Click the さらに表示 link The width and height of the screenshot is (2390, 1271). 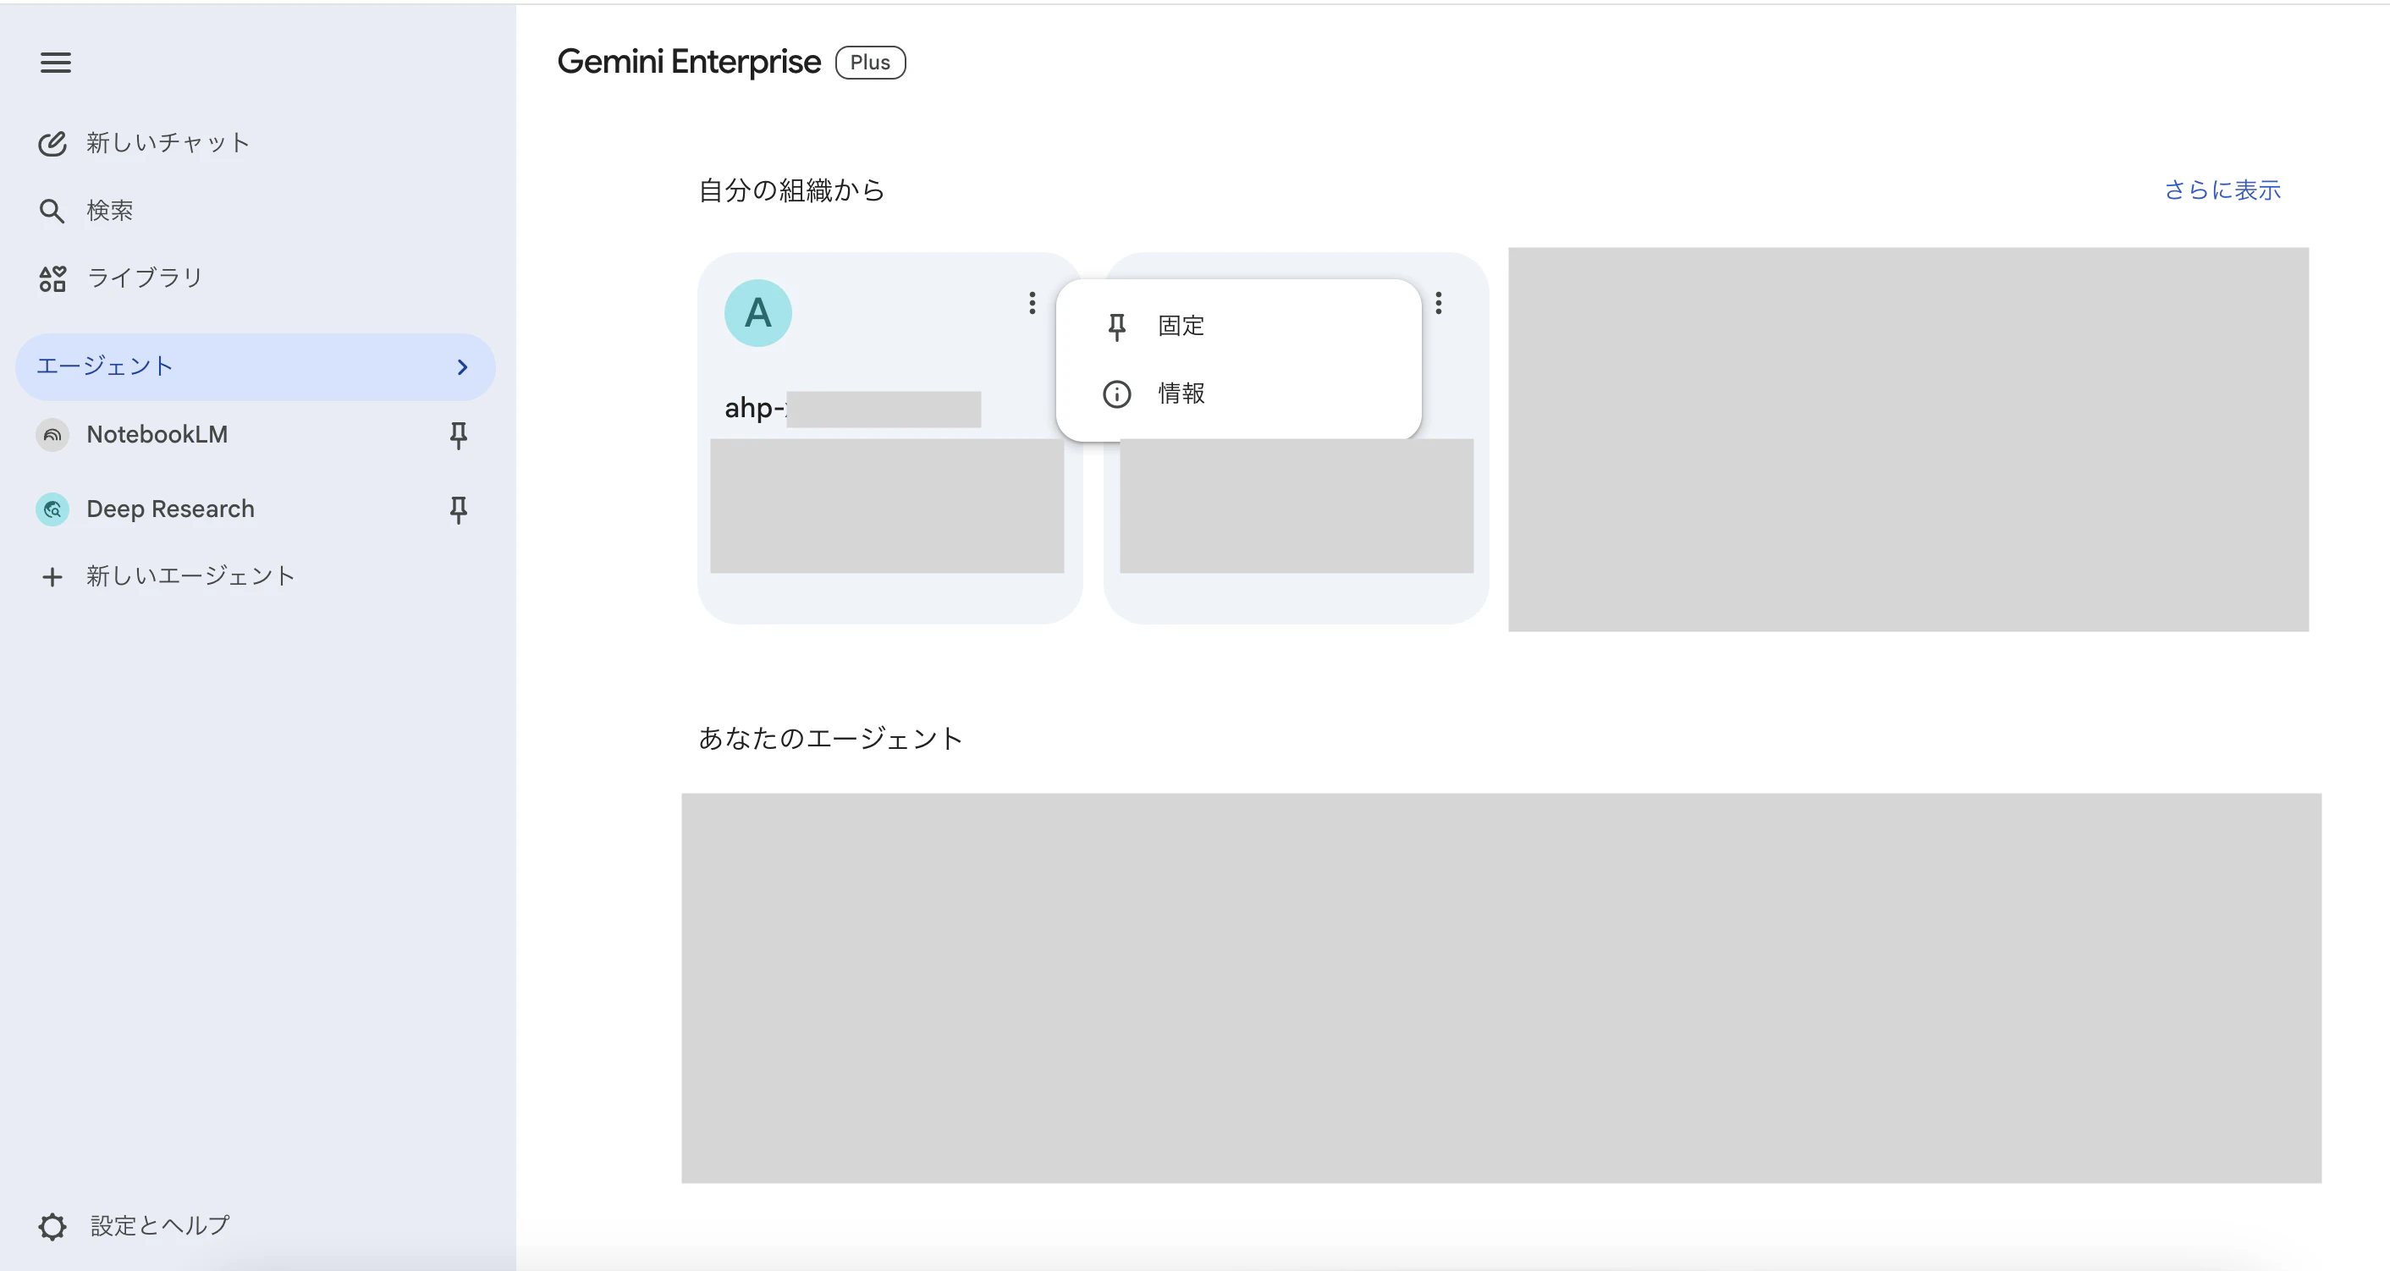pos(2222,190)
